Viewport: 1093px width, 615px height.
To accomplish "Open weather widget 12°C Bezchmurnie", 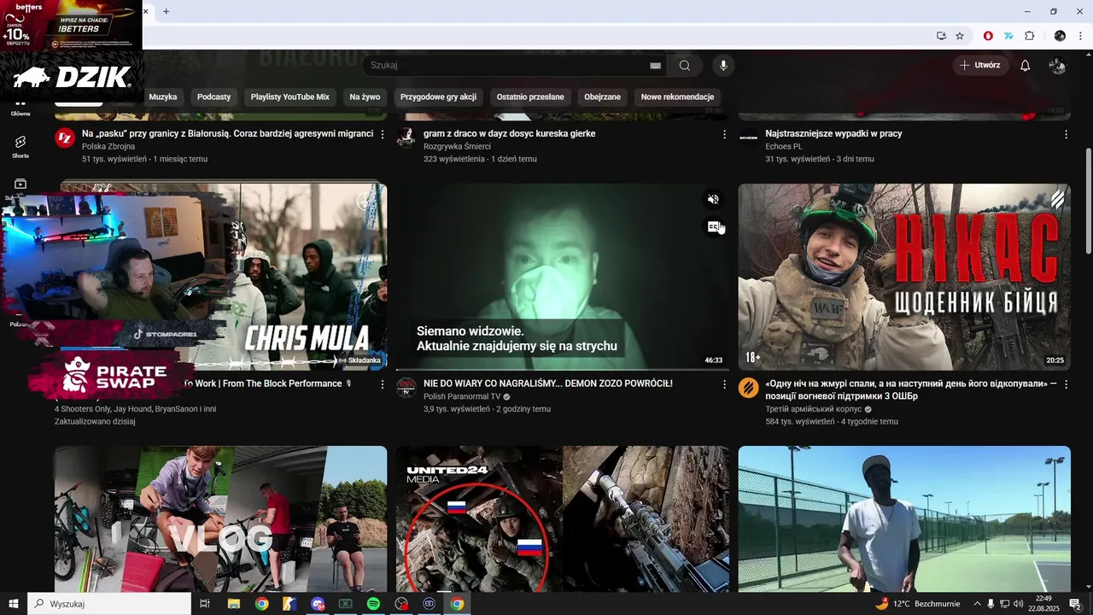I will pos(918,604).
